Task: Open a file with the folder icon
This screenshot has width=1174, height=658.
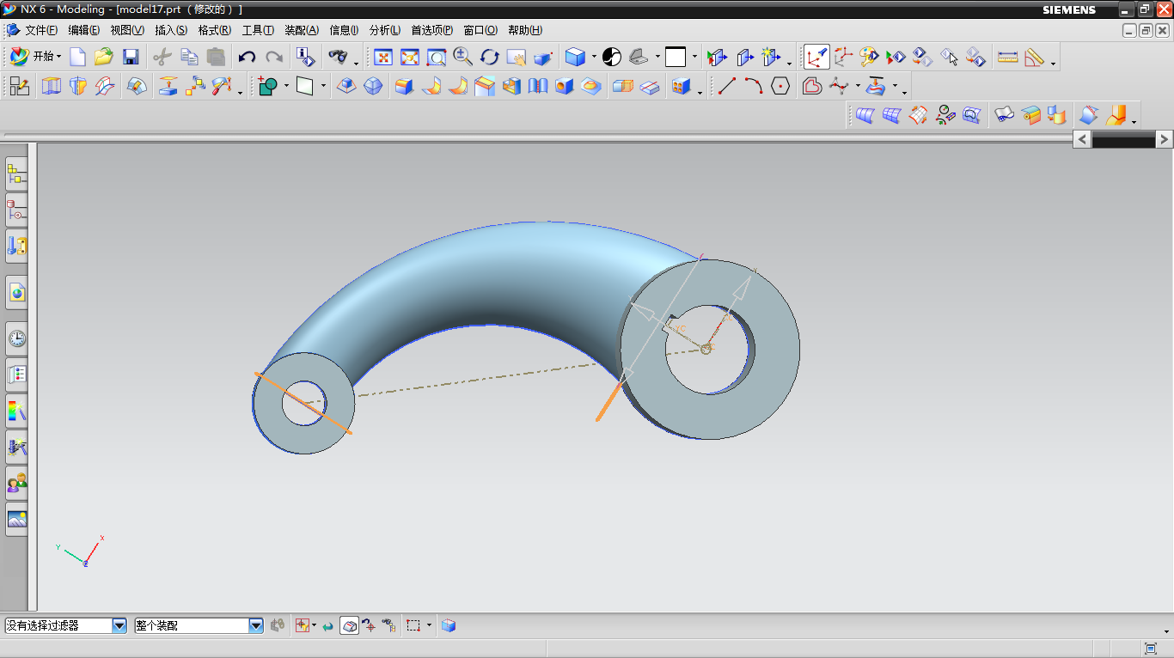Action: click(x=104, y=58)
